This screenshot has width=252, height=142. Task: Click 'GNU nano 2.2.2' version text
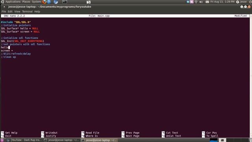tap(14, 16)
